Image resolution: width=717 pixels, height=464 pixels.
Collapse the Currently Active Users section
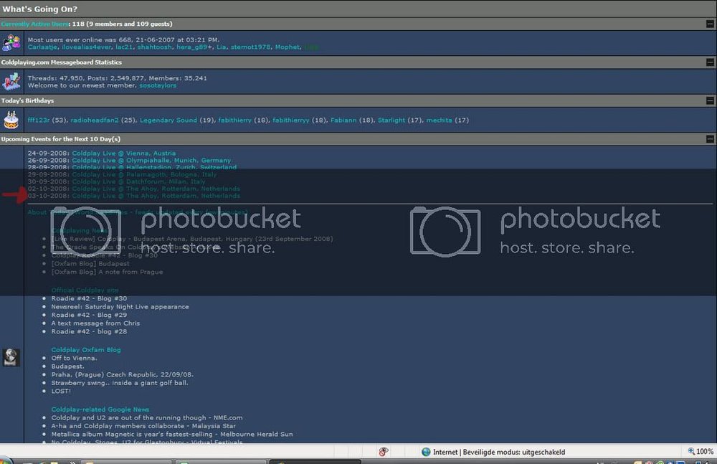coord(710,24)
